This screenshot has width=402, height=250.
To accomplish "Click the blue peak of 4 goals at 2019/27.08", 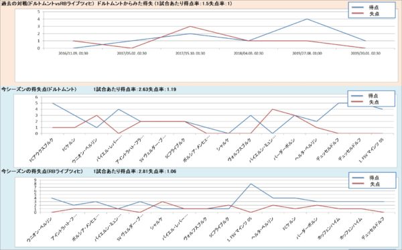I will (307, 19).
